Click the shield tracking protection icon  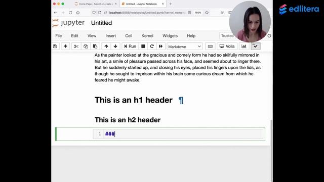click(x=94, y=13)
